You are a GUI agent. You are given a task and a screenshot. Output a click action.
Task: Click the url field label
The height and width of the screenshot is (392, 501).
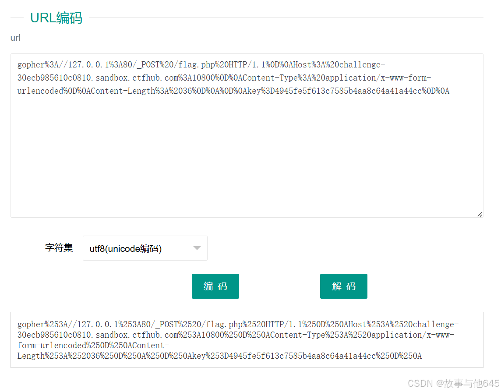pyautogui.click(x=15, y=38)
